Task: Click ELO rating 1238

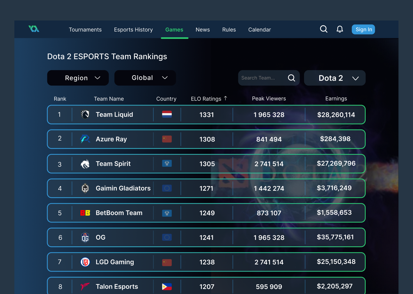Action: 207,262
